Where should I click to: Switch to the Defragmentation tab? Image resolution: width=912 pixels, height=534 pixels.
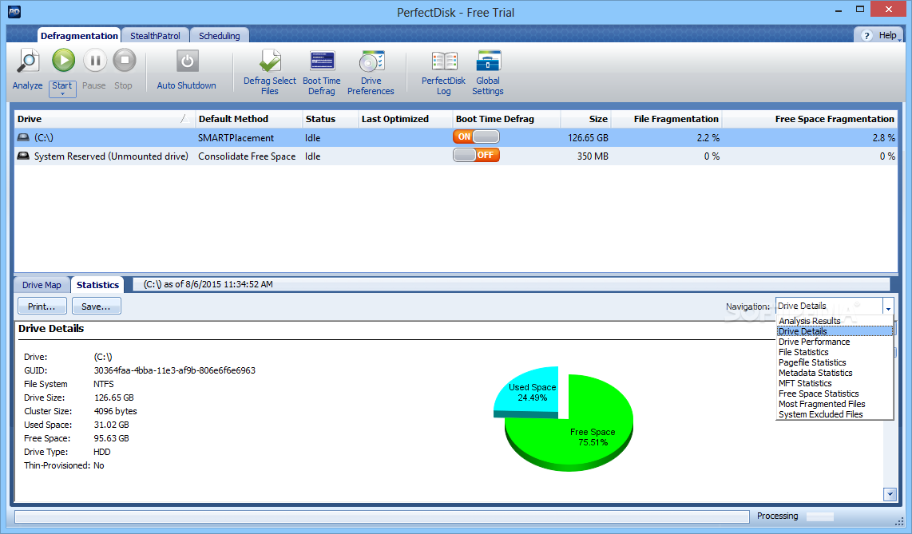[x=79, y=35]
